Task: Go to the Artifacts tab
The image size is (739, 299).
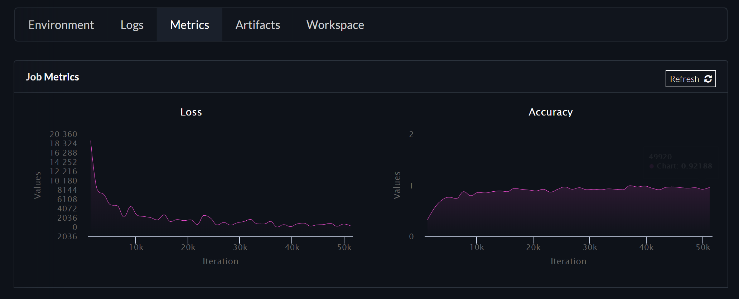Action: [258, 25]
